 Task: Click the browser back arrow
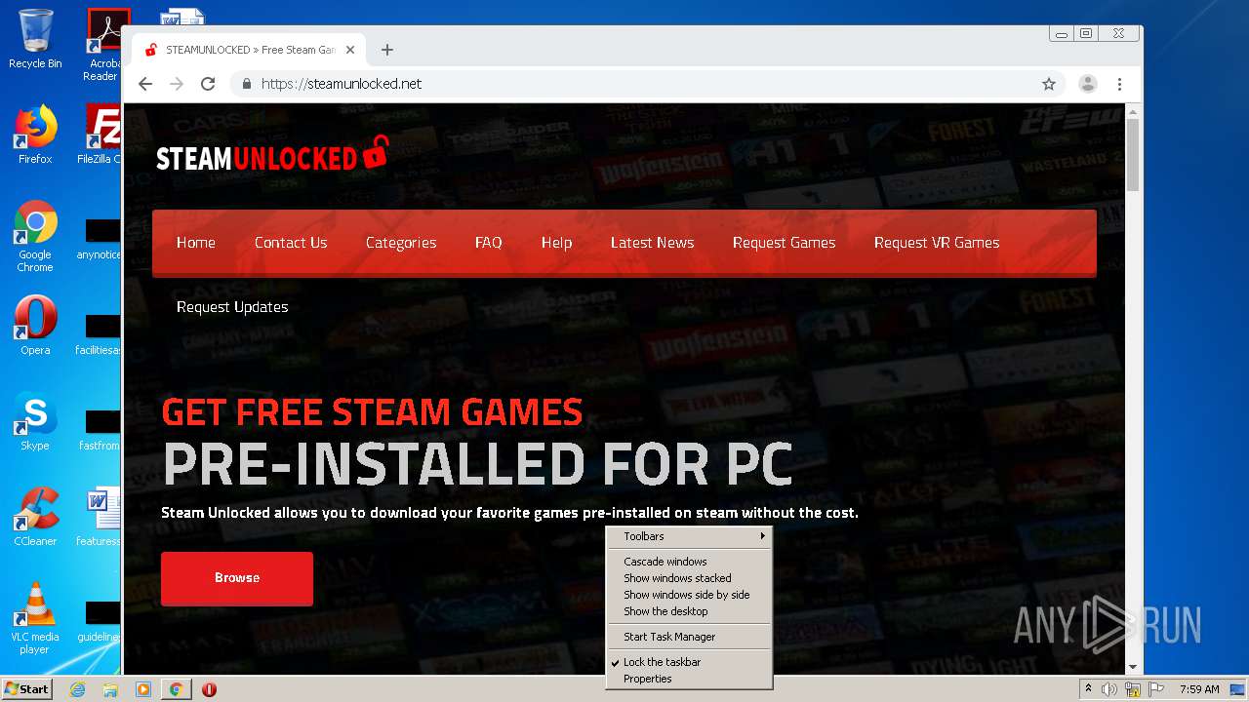click(145, 84)
